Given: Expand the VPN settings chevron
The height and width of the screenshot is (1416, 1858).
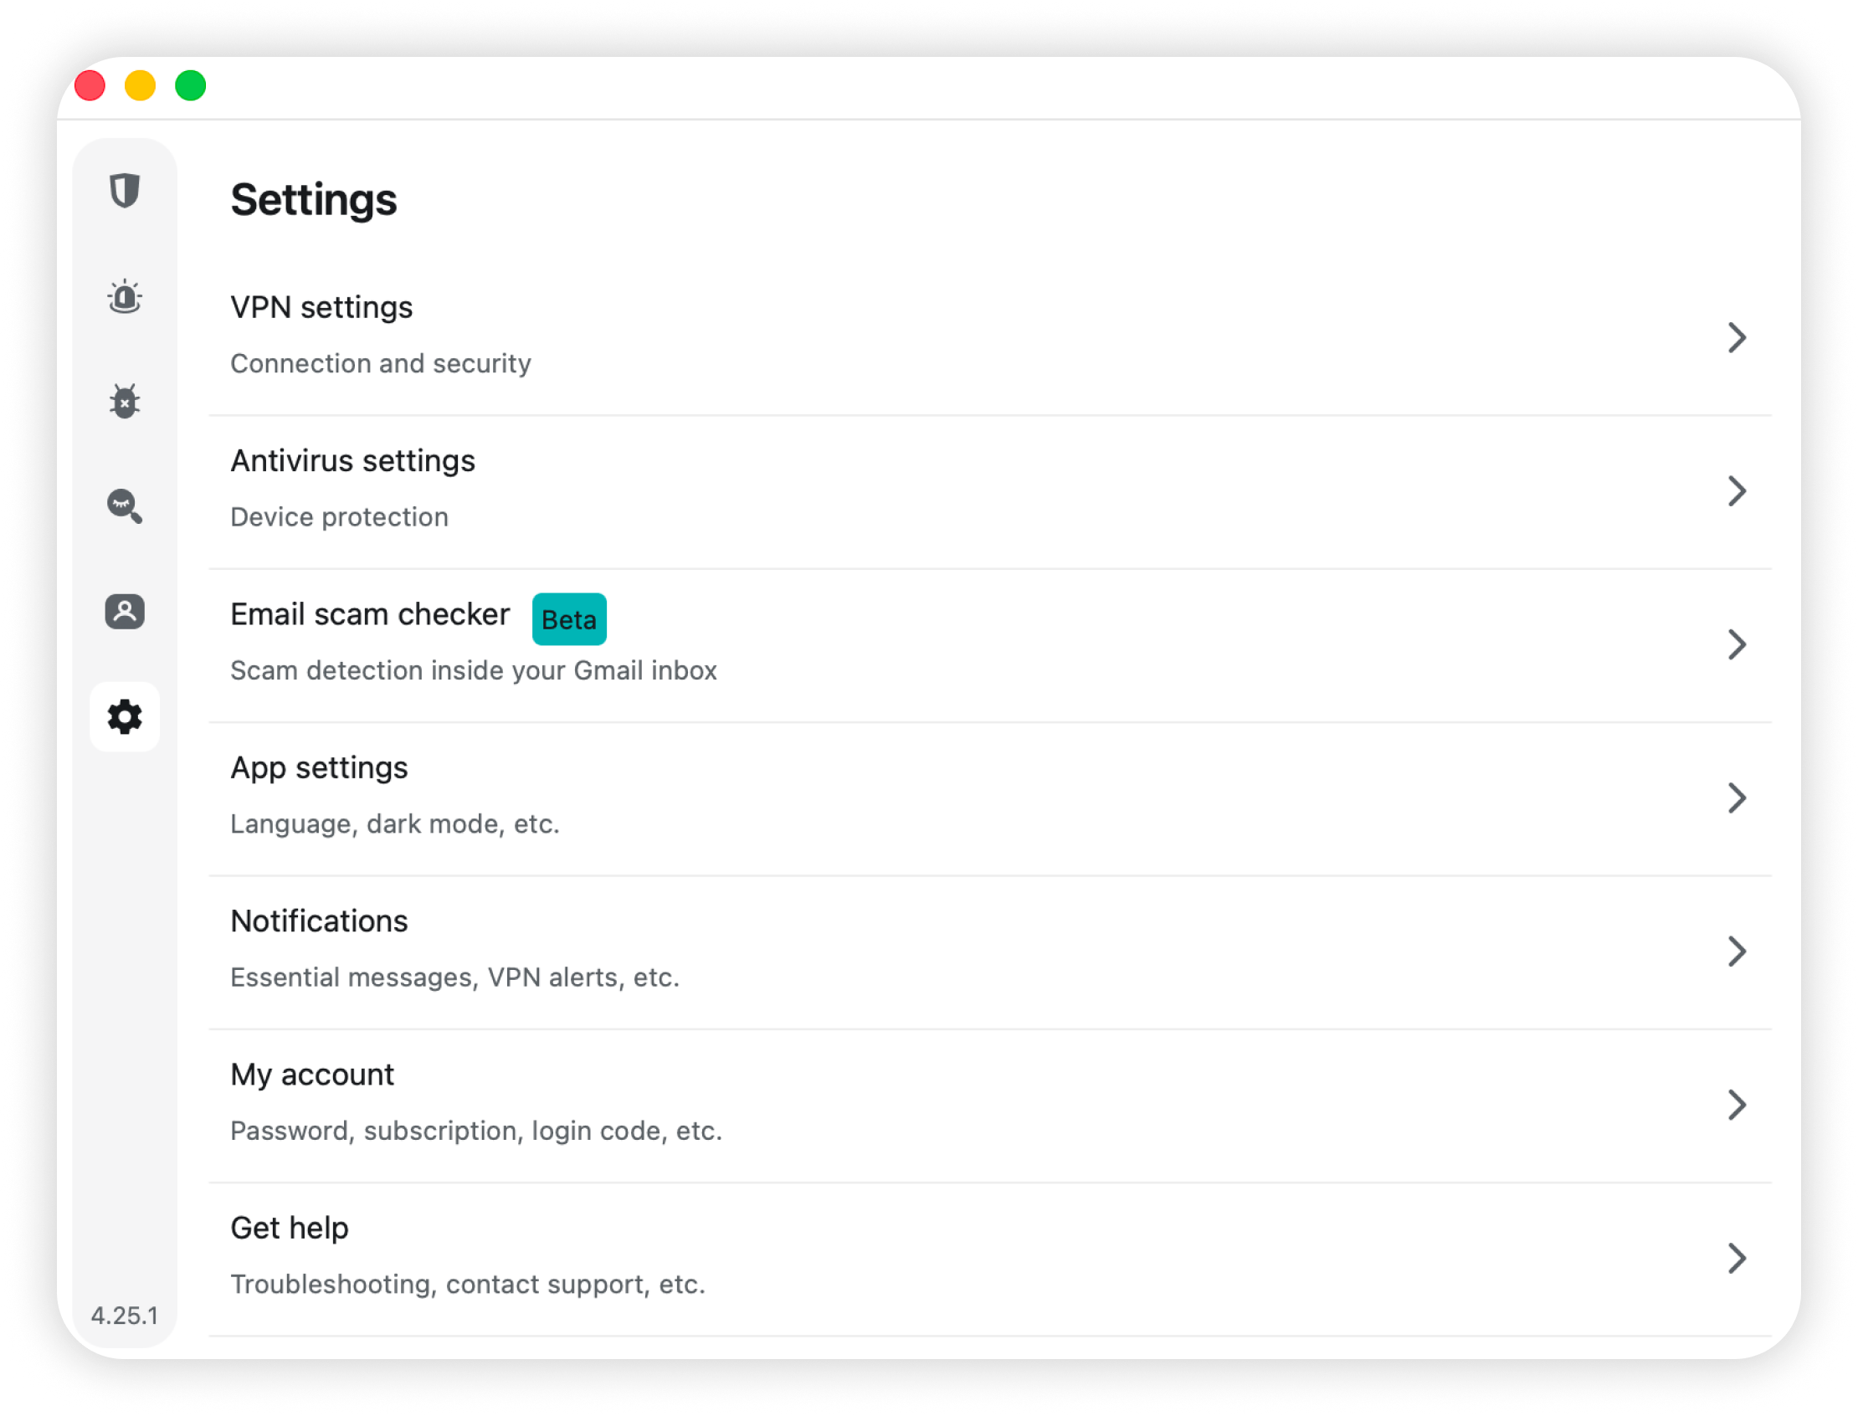Looking at the screenshot, I should [1737, 337].
